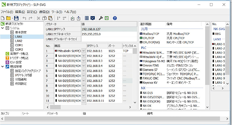Click the export upload icon

[79, 18]
